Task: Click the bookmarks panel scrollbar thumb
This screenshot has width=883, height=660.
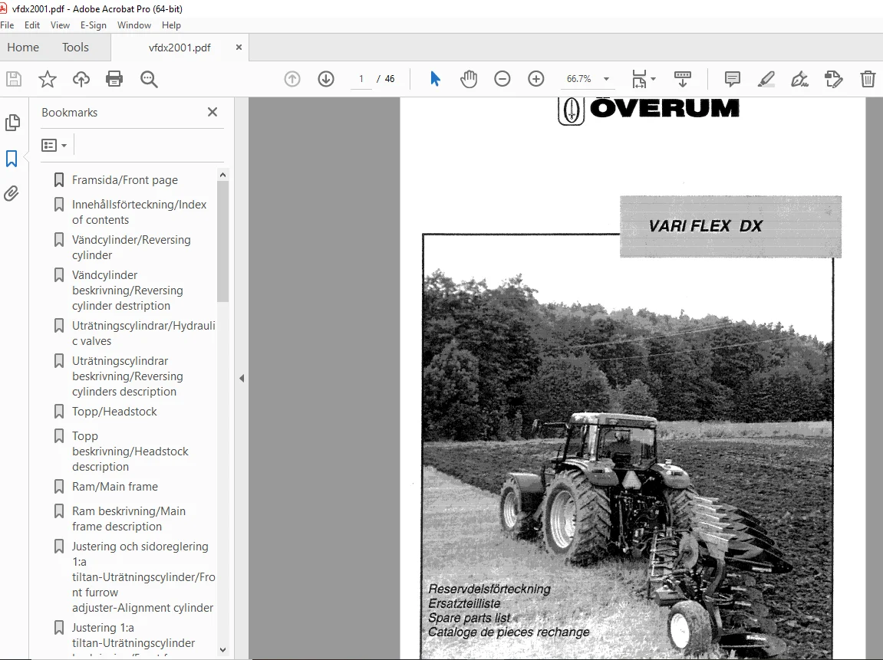Action: (223, 242)
